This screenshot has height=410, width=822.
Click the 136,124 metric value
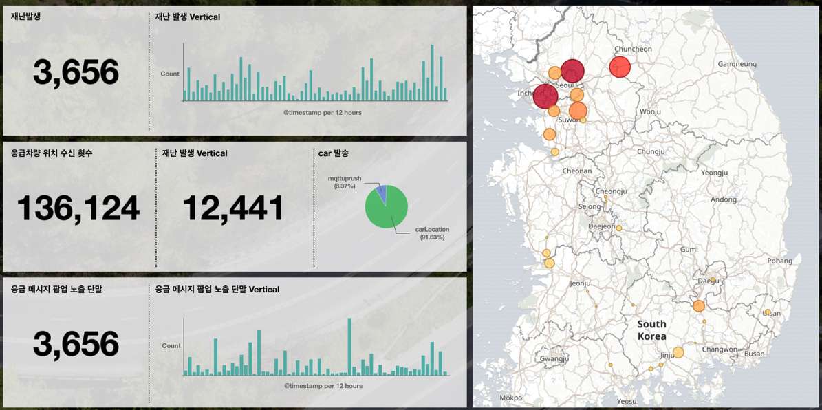coord(78,208)
